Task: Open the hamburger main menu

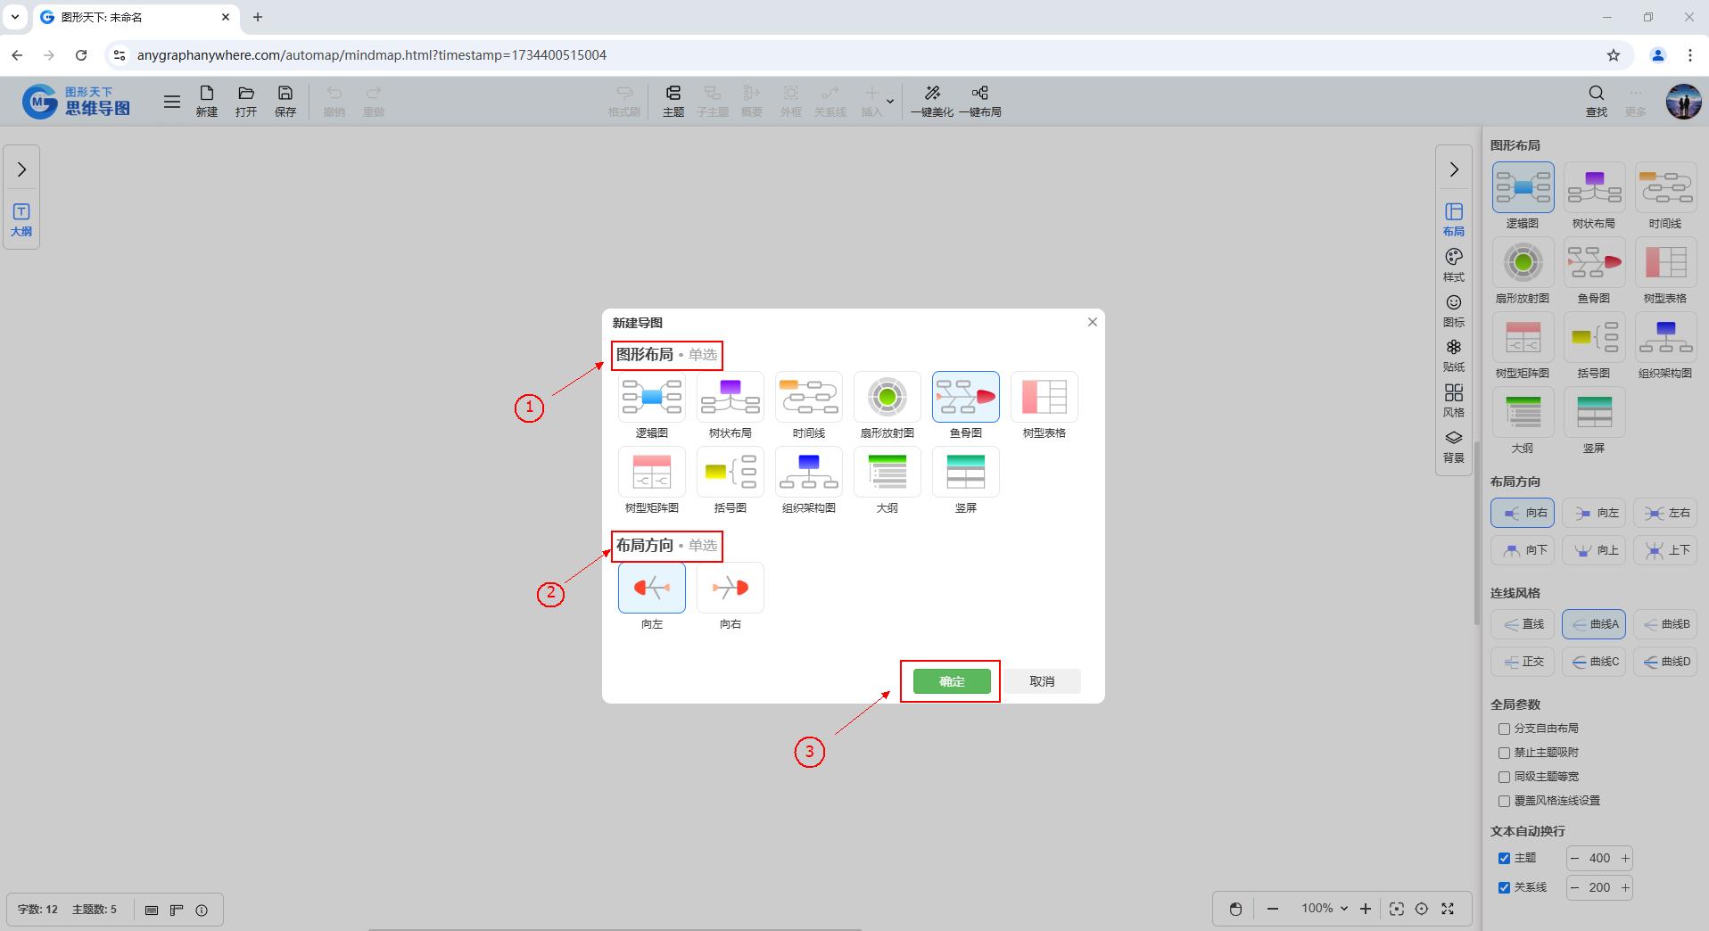Action: 172,102
